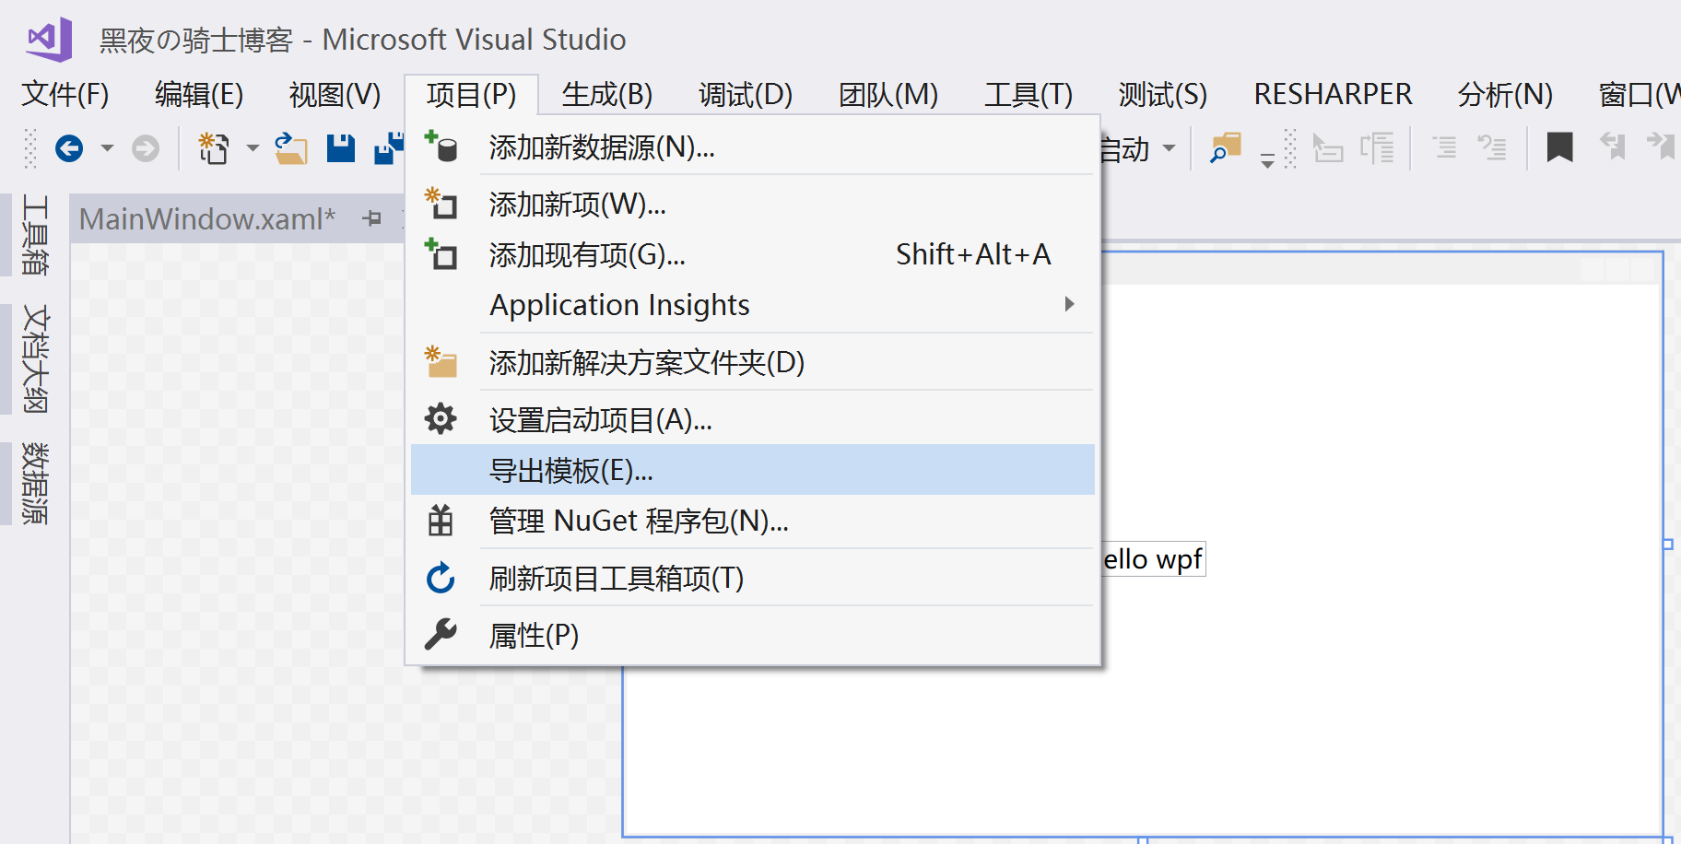1681x844 pixels.
Task: Open the 分析(N) menu
Action: 1505,94
